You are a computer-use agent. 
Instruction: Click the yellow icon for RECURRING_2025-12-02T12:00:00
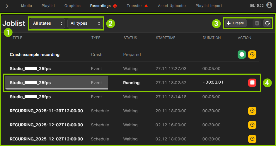coord(252,139)
